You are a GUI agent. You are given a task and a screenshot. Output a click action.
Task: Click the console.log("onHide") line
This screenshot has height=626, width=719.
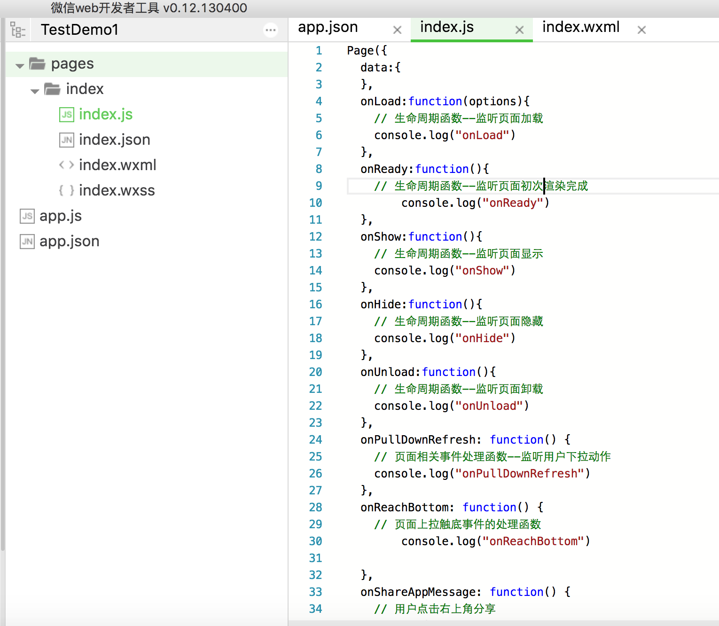[x=445, y=338]
